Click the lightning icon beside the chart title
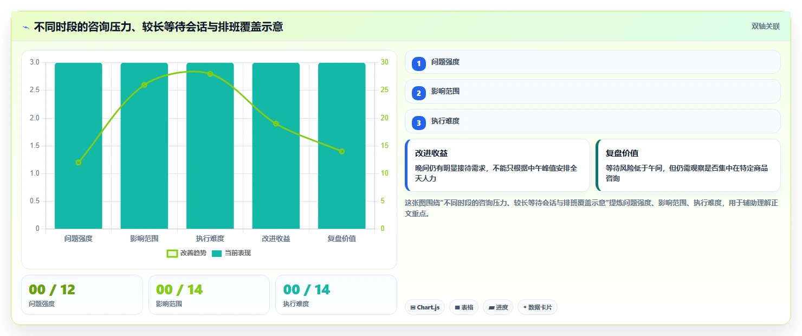The height and width of the screenshot is (336, 802). click(26, 27)
